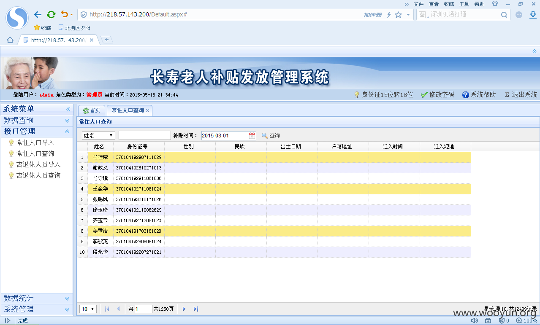The height and width of the screenshot is (325, 540).
Task: Sort by the 身份证号 column header
Action: click(139, 147)
